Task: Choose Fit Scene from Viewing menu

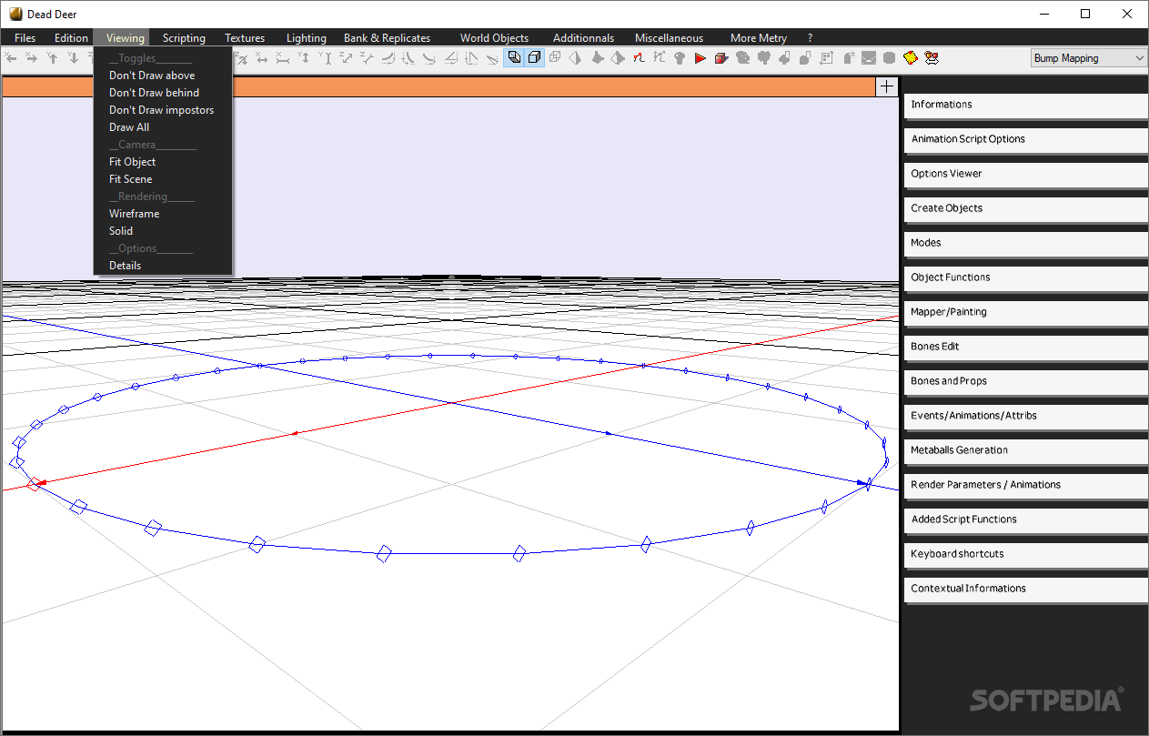Action: click(130, 179)
